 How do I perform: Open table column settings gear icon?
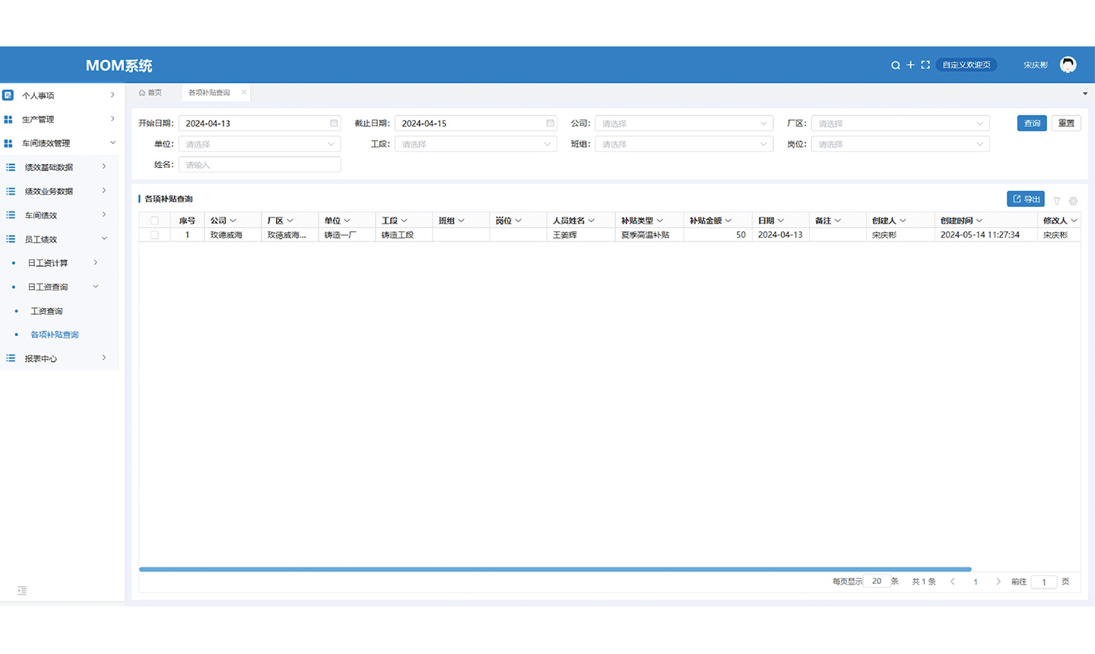tap(1073, 202)
